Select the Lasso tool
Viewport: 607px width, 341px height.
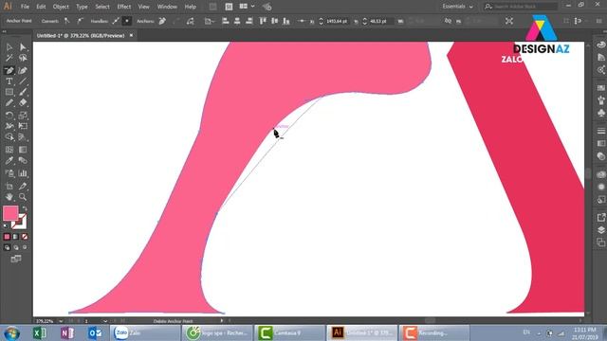[23, 59]
